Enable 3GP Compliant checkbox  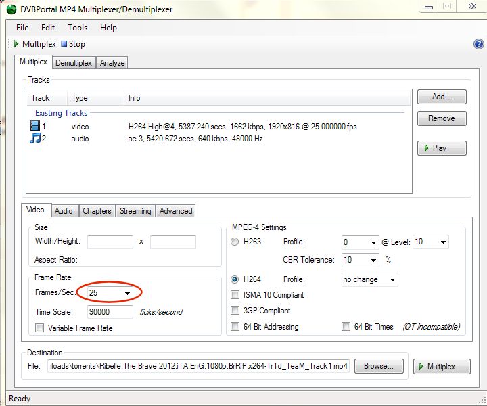click(x=235, y=311)
